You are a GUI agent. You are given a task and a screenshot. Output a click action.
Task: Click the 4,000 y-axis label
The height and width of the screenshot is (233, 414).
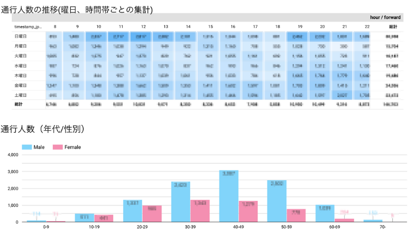pyautogui.click(x=13, y=155)
